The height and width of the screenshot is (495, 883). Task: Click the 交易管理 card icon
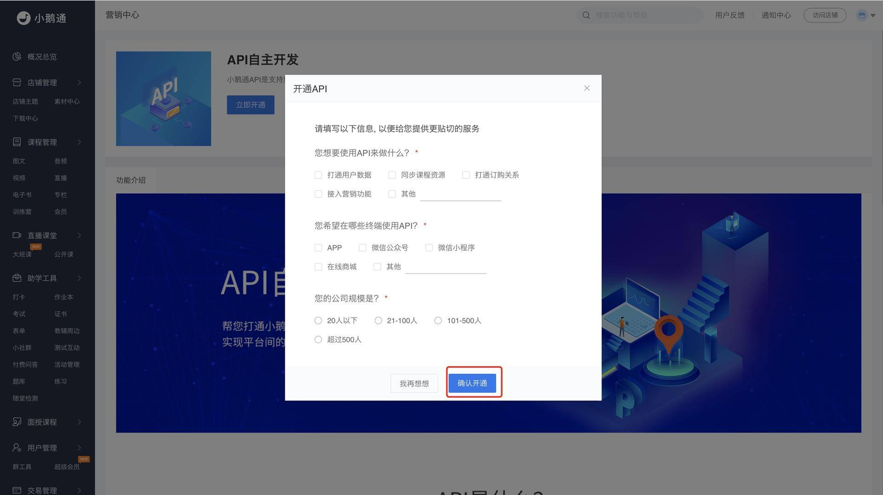point(17,490)
